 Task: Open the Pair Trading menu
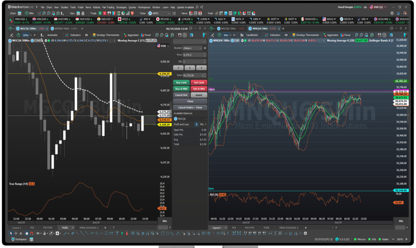[108, 7]
